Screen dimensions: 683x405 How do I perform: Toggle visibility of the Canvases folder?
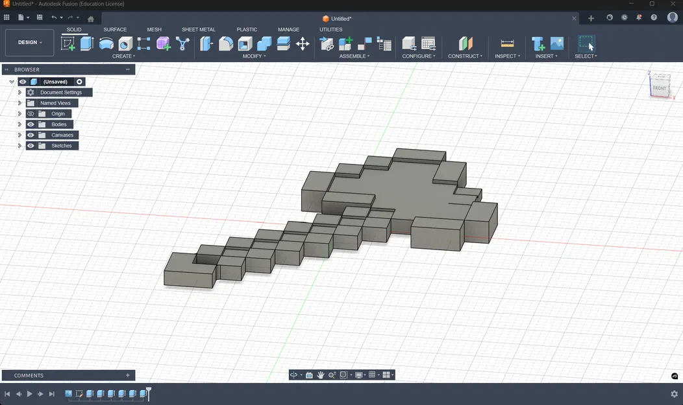[30, 135]
